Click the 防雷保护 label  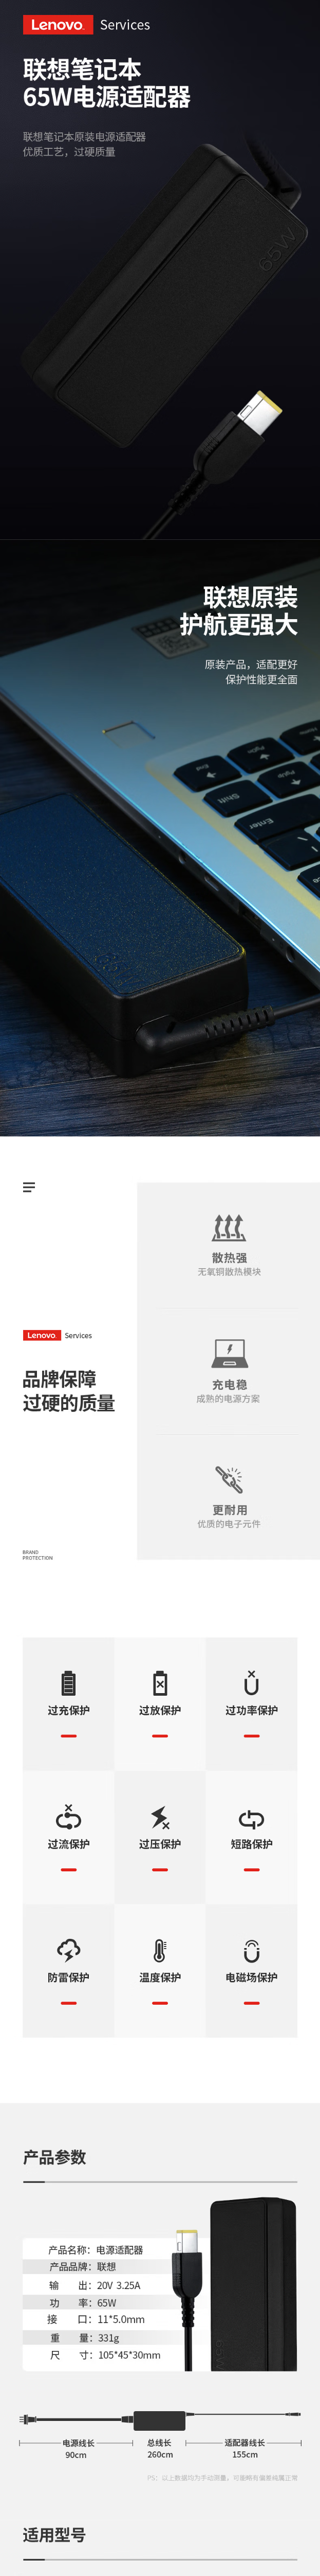point(69,1977)
